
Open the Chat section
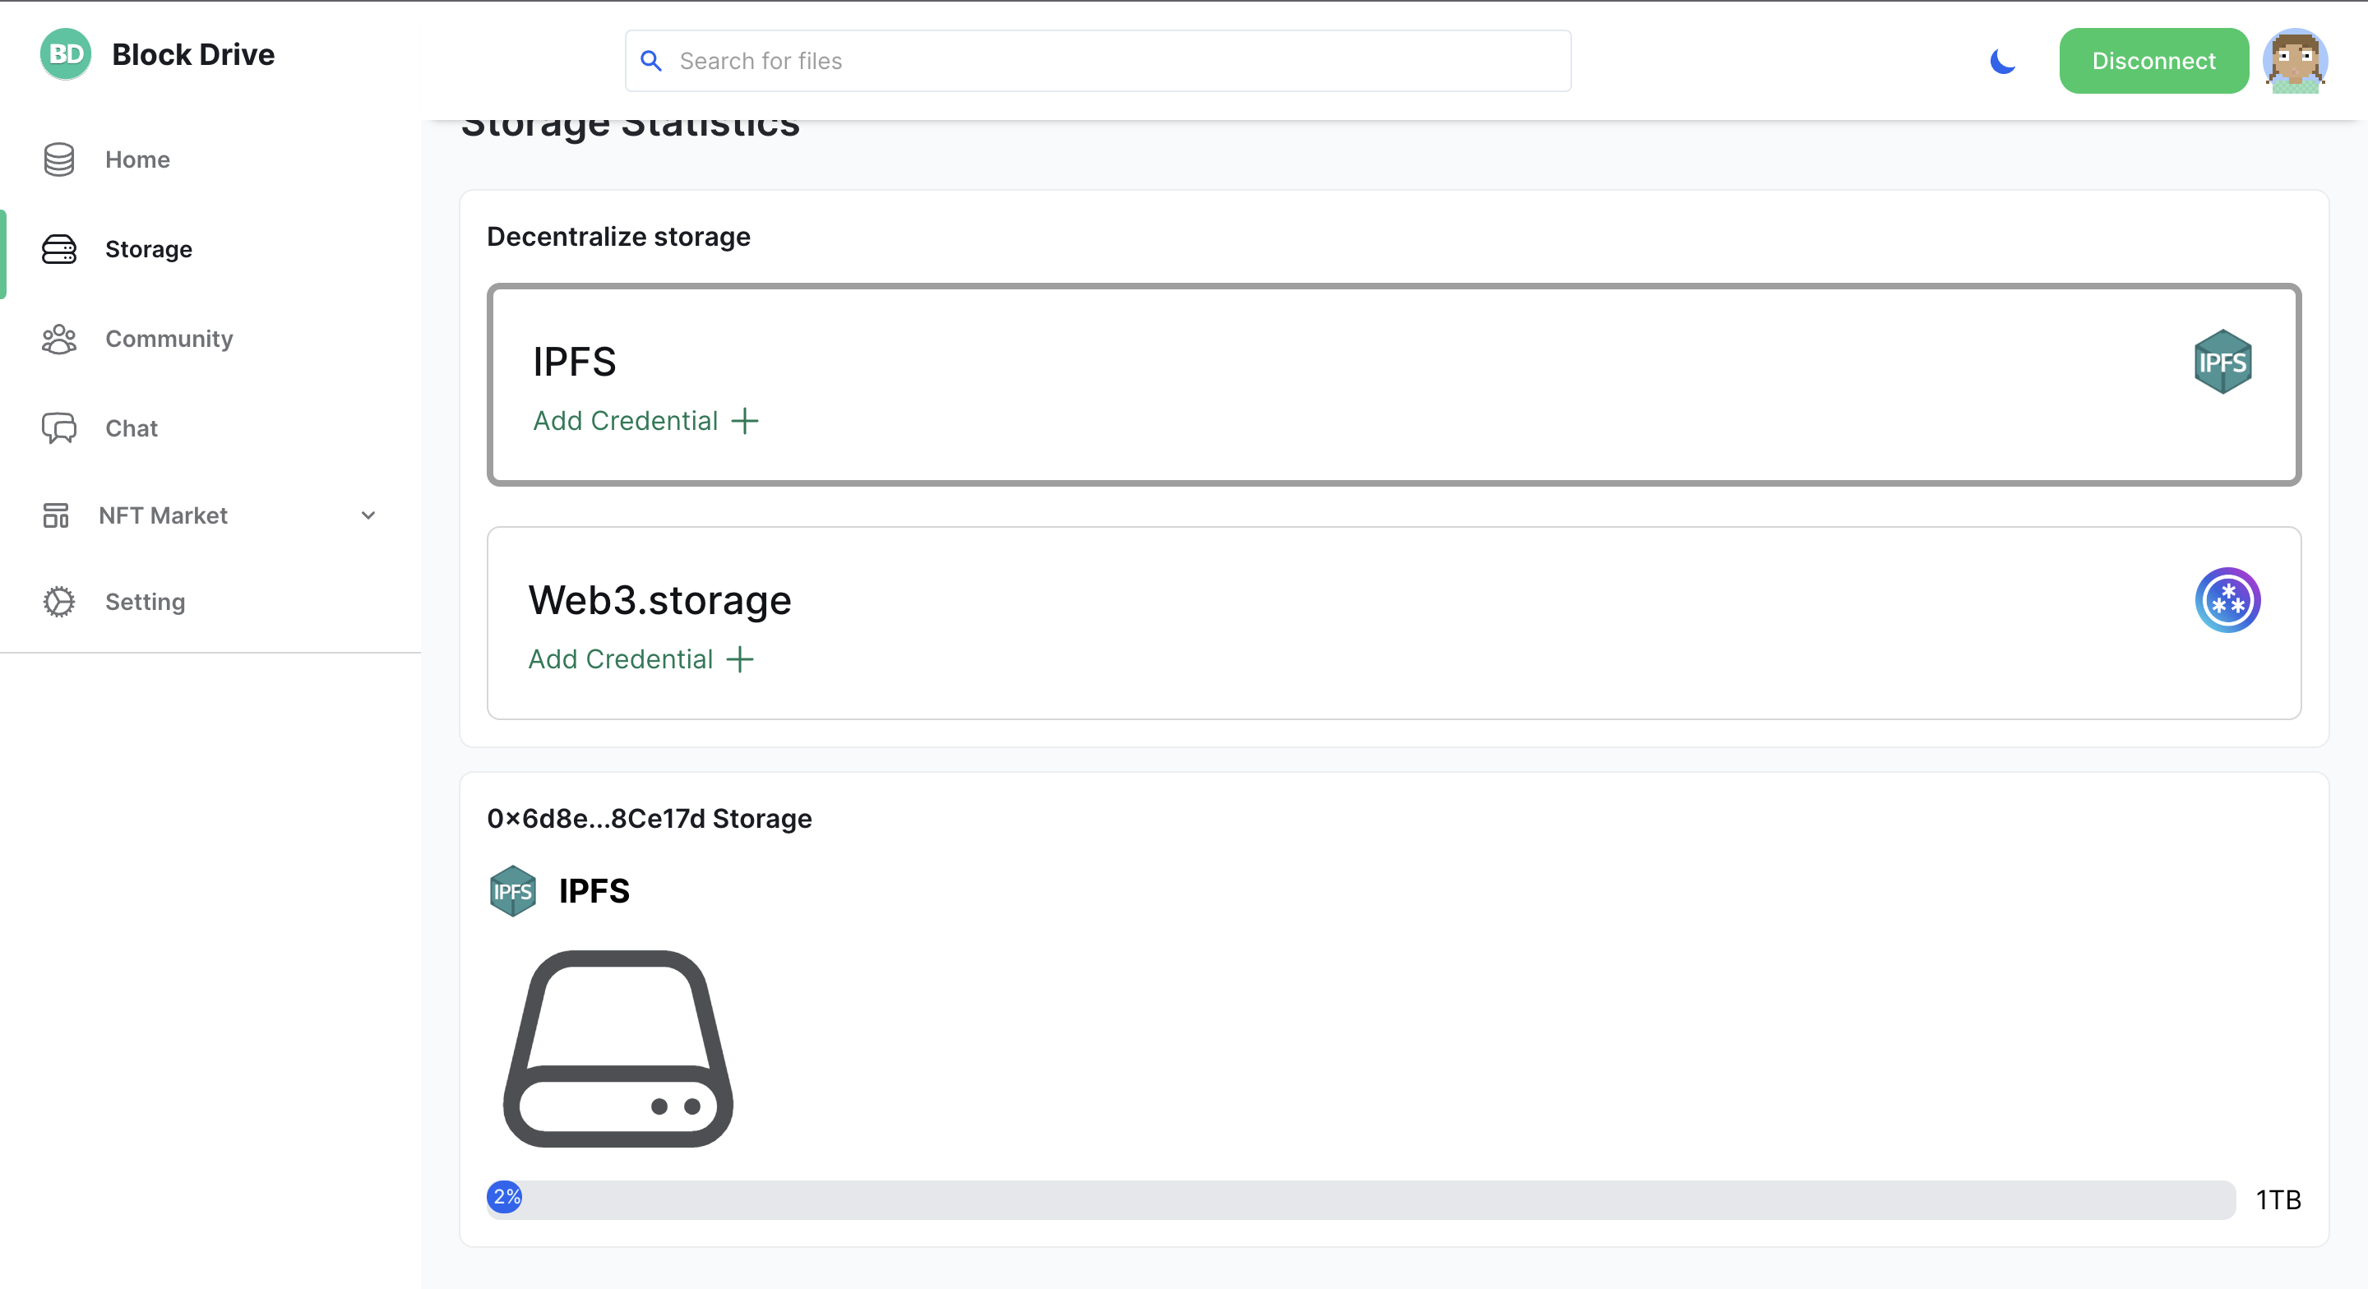coord(132,428)
